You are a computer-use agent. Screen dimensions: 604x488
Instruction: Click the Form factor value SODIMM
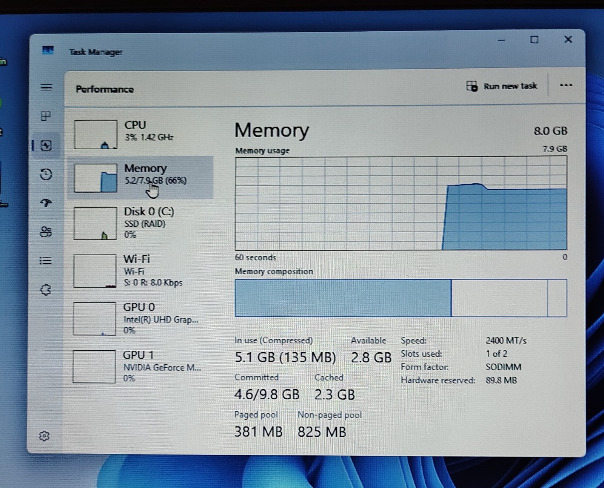click(503, 367)
